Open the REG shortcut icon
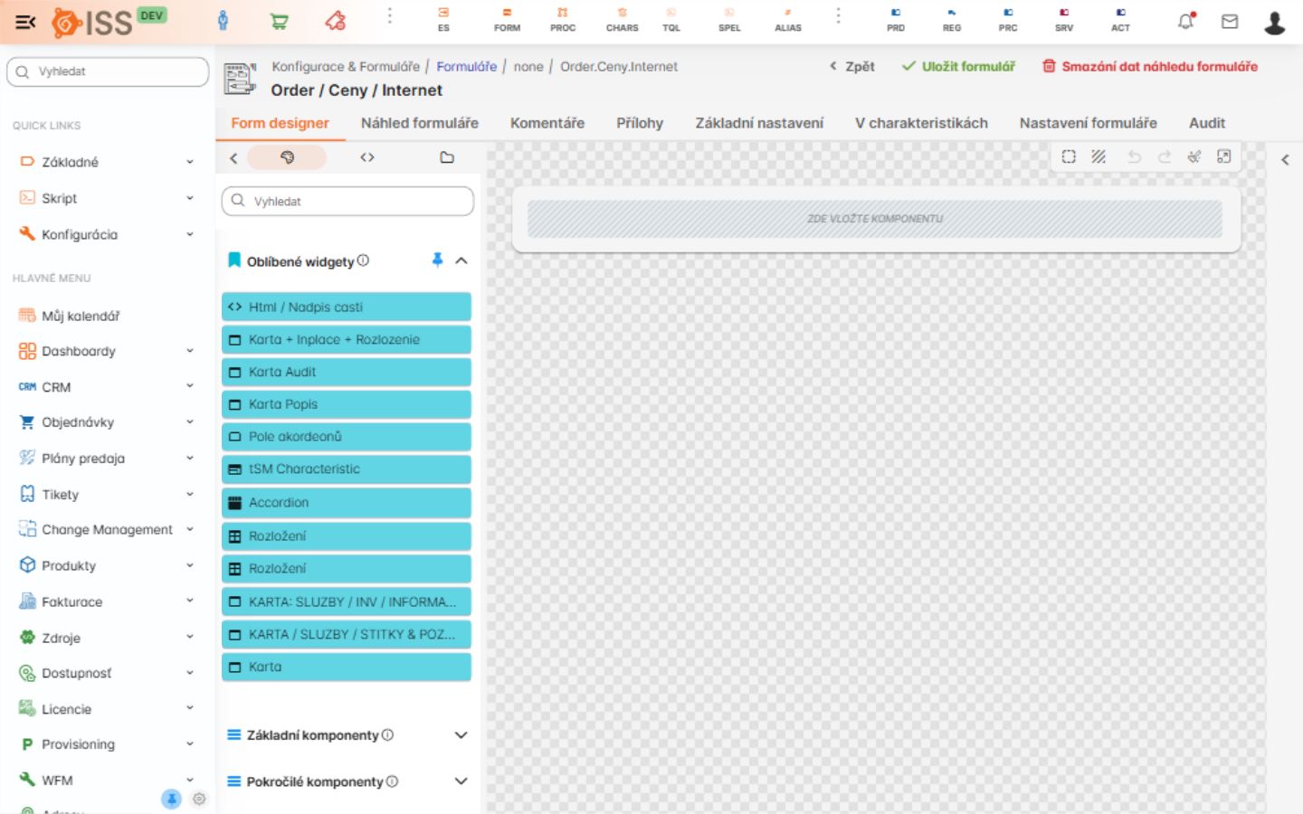The width and height of the screenshot is (1303, 814). pyautogui.click(x=952, y=20)
